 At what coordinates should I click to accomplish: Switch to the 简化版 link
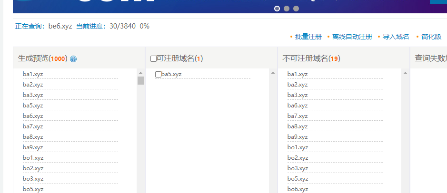pyautogui.click(x=431, y=37)
